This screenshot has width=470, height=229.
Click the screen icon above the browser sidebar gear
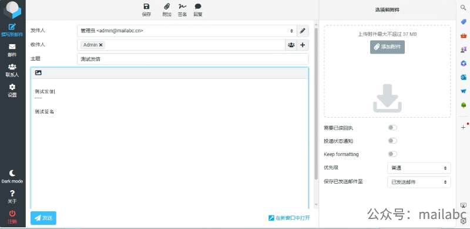[464, 205]
